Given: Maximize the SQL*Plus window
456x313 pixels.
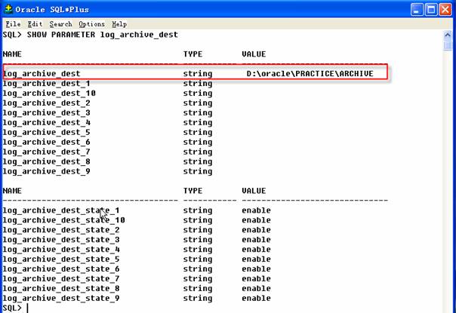Looking at the screenshot, I should [x=431, y=10].
